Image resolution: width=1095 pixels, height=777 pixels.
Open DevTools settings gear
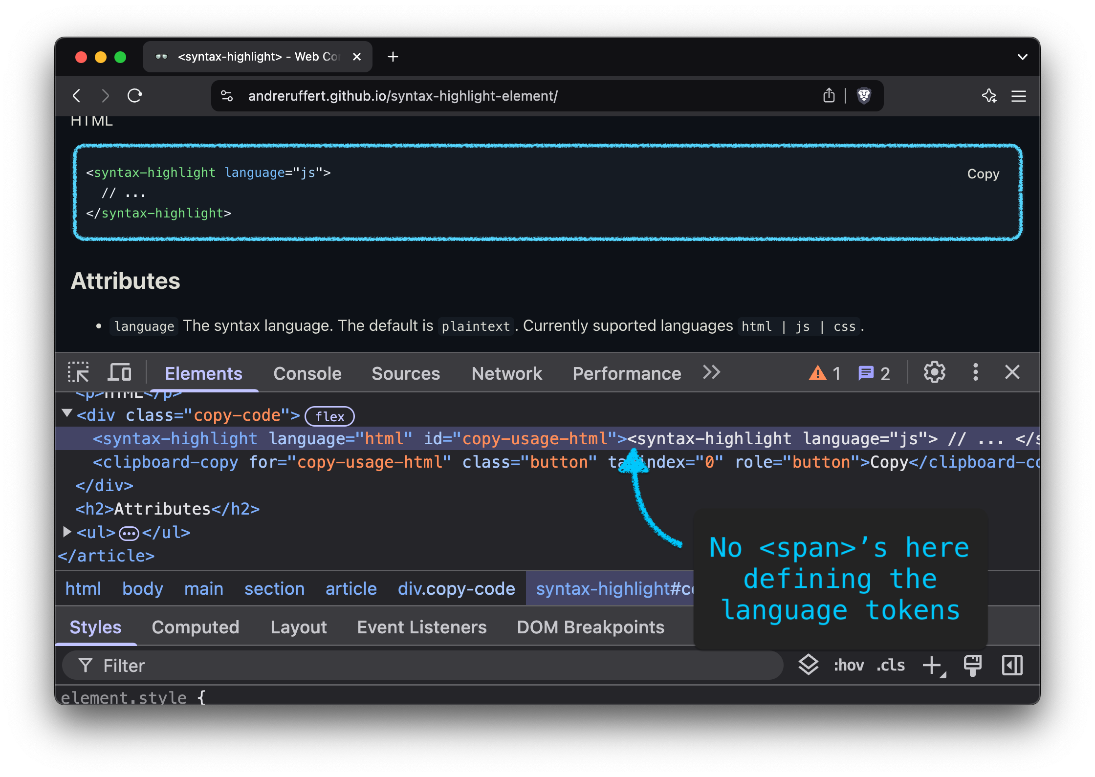click(x=934, y=373)
